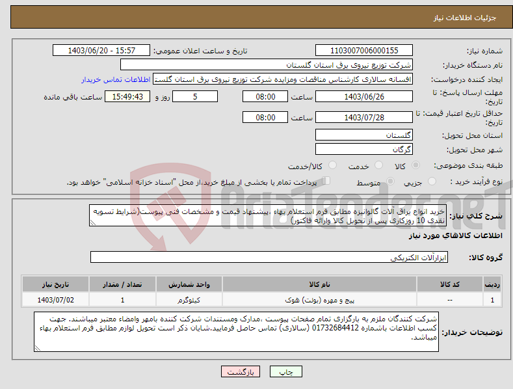
Task: Select the کالا/خدمت radio button
Action: point(332,165)
